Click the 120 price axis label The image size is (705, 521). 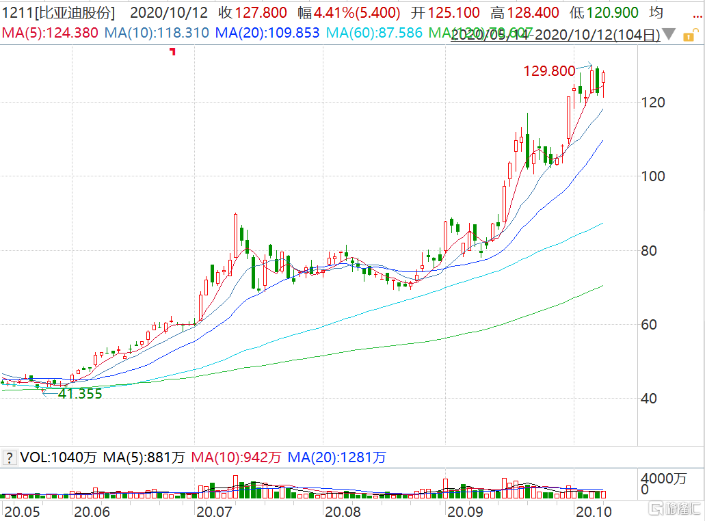tap(653, 103)
